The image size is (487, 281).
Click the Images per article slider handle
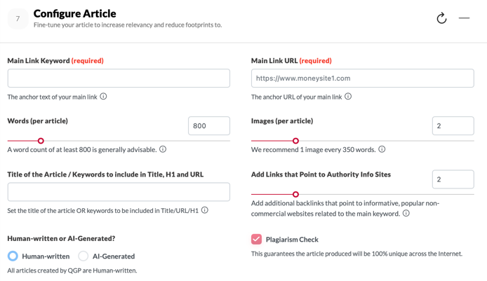click(x=295, y=141)
